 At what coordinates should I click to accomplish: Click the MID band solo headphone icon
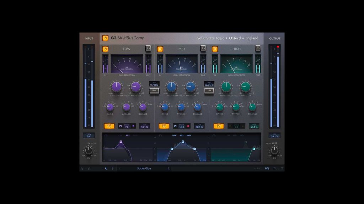coord(203,49)
